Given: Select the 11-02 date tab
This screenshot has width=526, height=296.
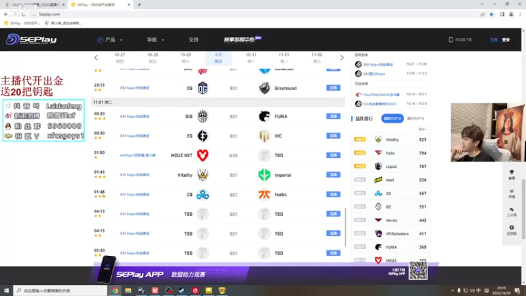Looking at the screenshot, I should pos(317,58).
